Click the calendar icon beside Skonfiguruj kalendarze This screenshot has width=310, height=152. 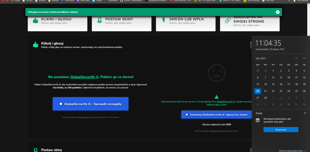point(258,120)
